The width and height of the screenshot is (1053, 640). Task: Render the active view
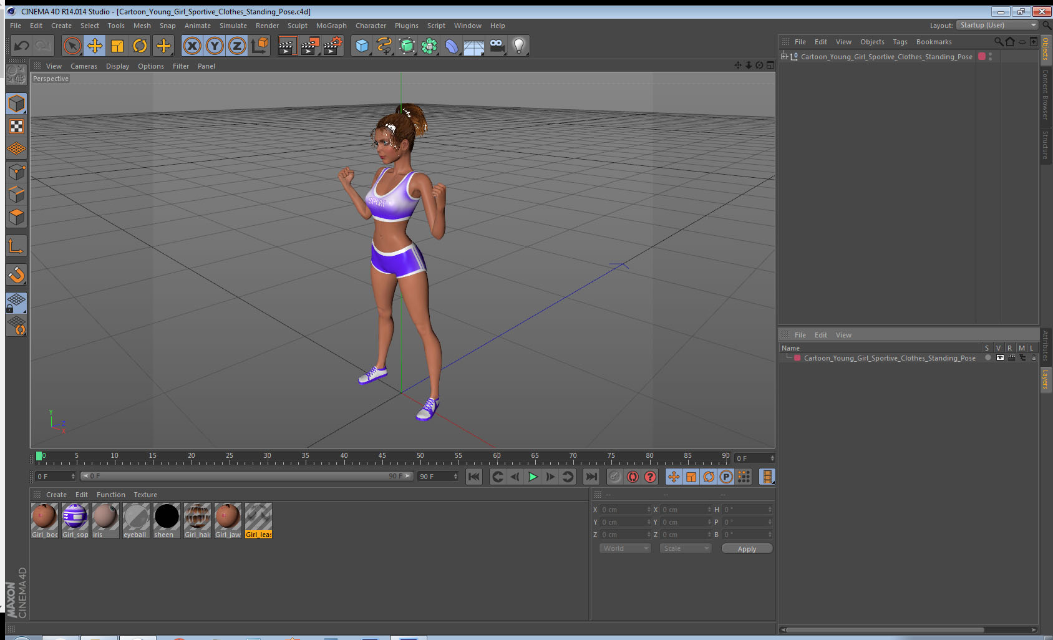(x=286, y=46)
